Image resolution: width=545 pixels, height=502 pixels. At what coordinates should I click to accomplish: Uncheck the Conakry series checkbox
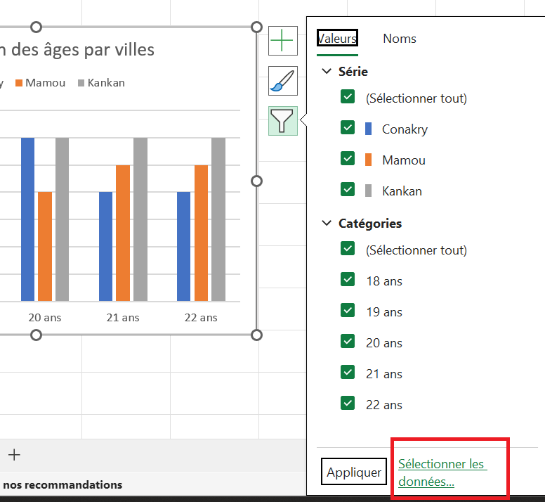[347, 128]
